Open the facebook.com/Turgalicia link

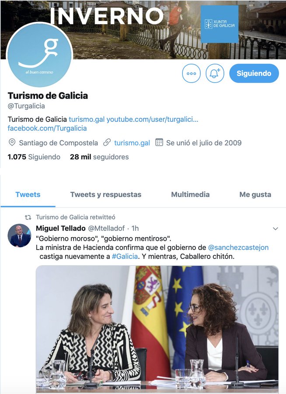(47, 128)
